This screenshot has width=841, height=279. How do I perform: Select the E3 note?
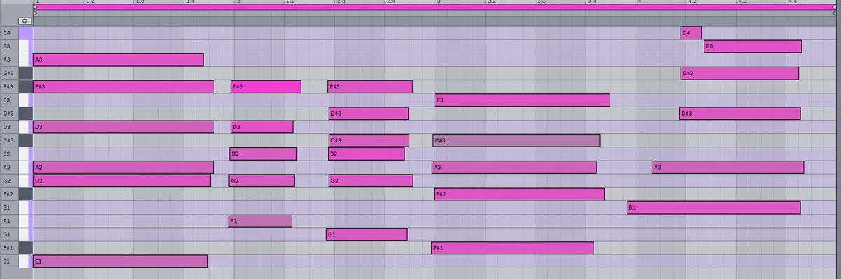point(522,100)
